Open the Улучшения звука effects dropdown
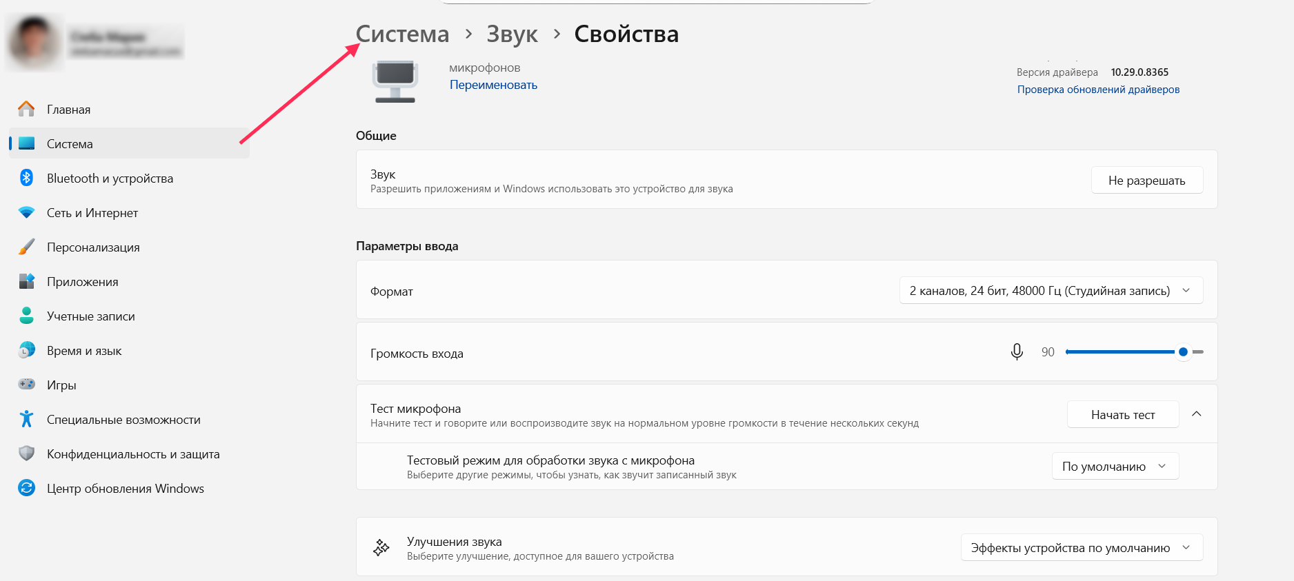Viewport: 1294px width, 581px height. (x=1081, y=548)
